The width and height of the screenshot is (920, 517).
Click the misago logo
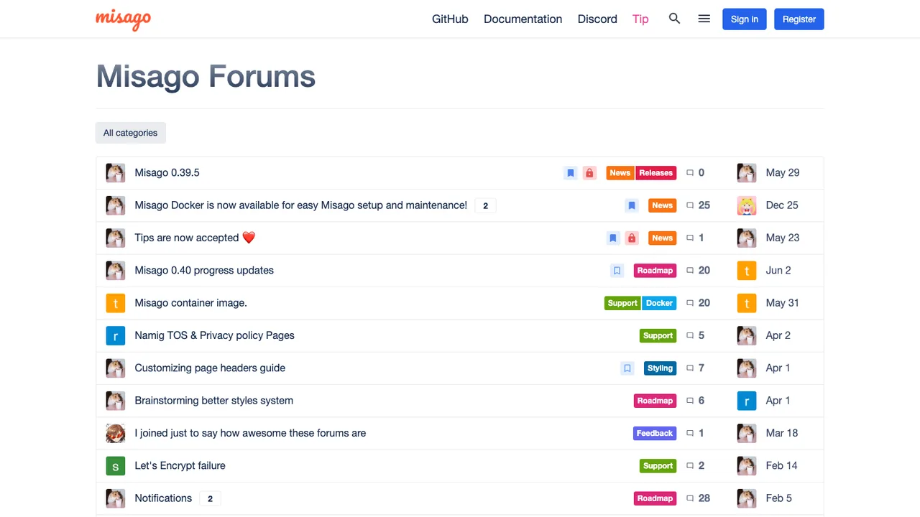[x=123, y=19]
